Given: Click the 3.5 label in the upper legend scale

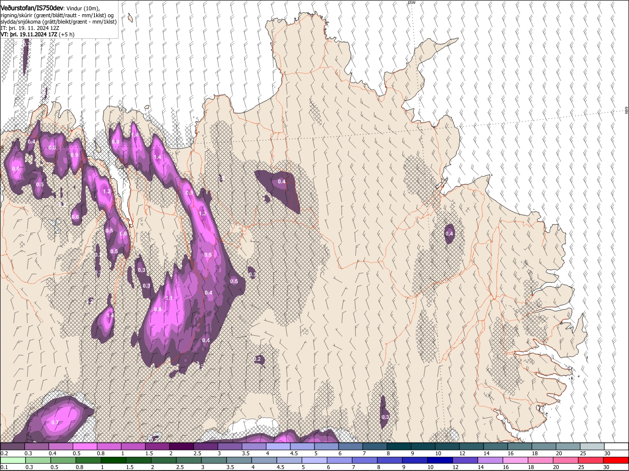Looking at the screenshot, I should pyautogui.click(x=246, y=453).
